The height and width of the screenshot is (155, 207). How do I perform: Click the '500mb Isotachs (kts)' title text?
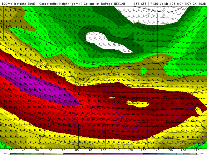[19, 4]
